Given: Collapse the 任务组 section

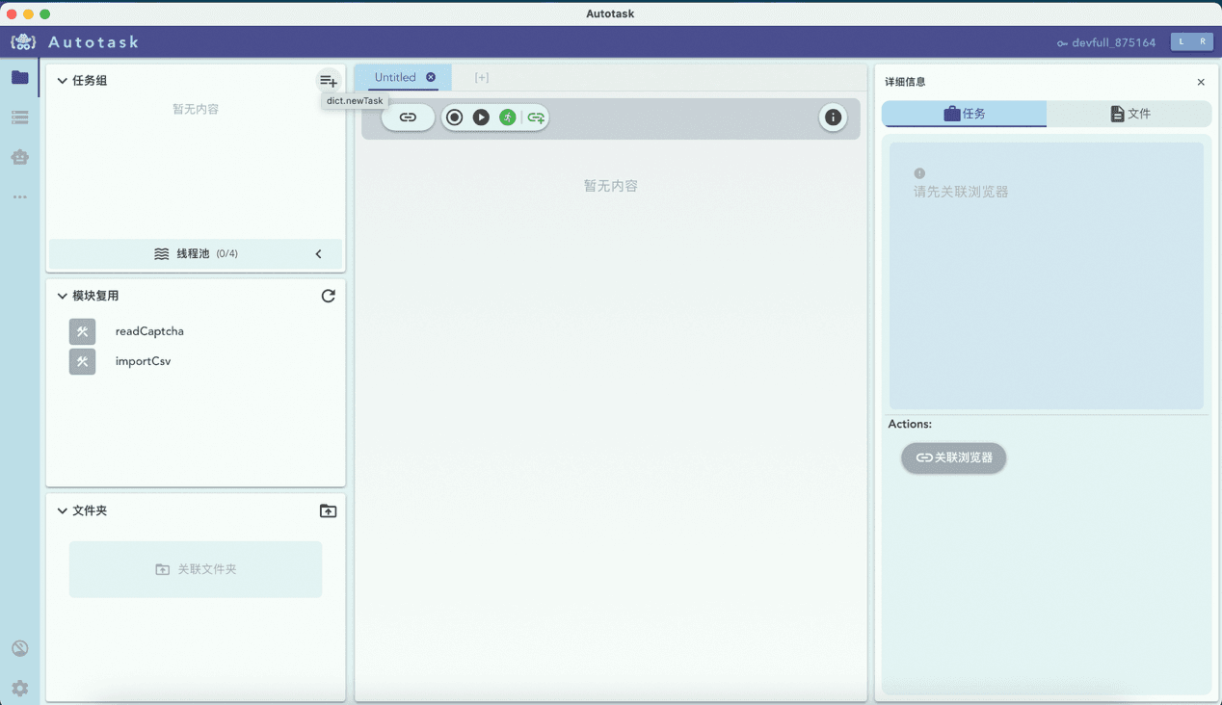Looking at the screenshot, I should click(x=63, y=81).
